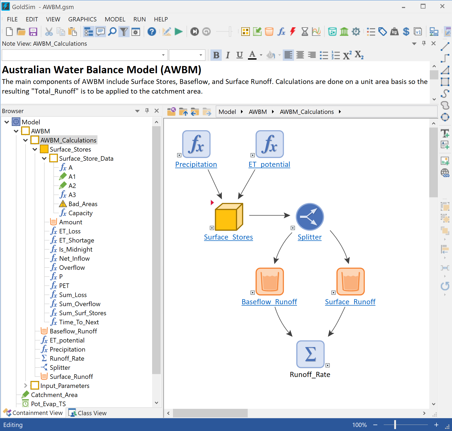Open the Surface_Stores element link
This screenshot has height=431, width=452.
(228, 237)
